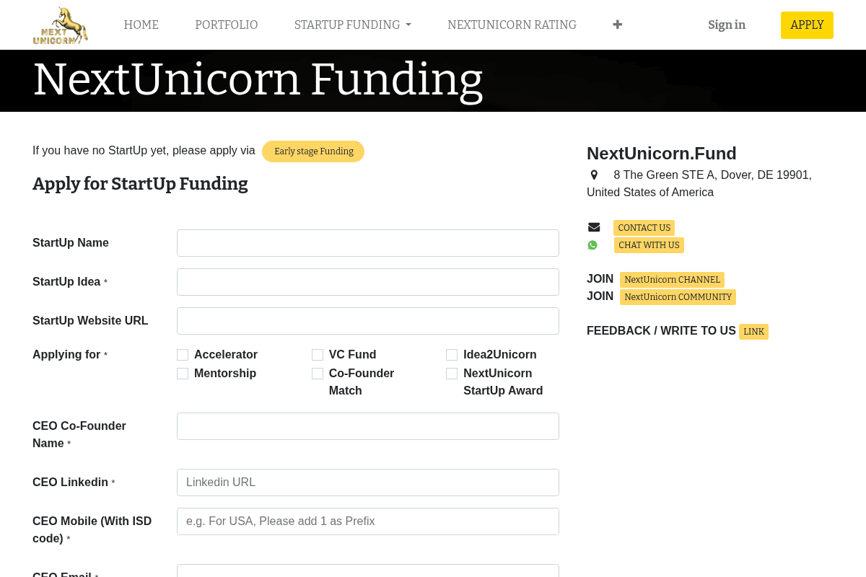Open the NextUnicorn Rating page
Viewport: 866px width, 577px height.
(x=512, y=25)
